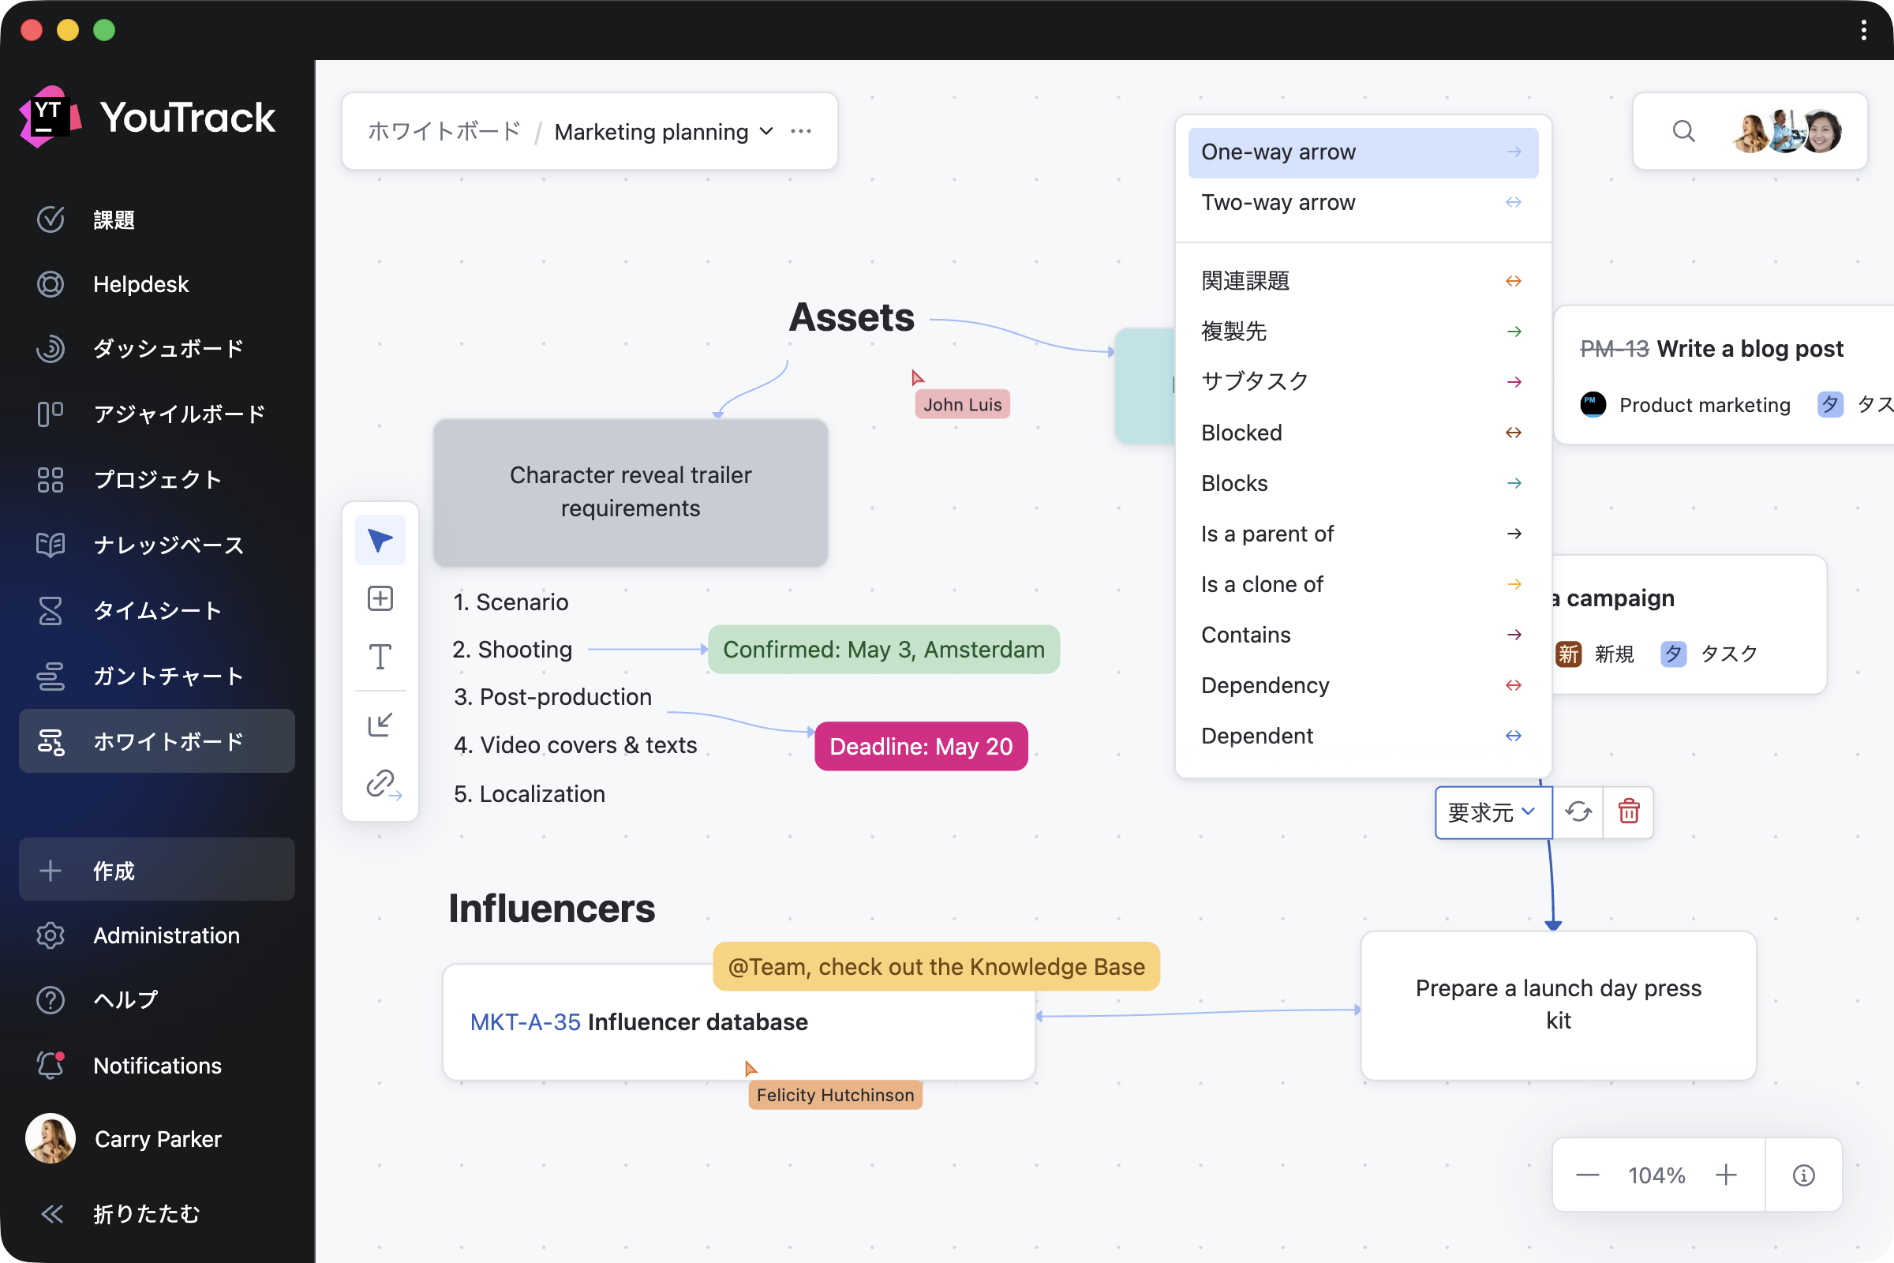Click the add card tool icon
Image resolution: width=1894 pixels, height=1263 pixels.
(x=380, y=598)
